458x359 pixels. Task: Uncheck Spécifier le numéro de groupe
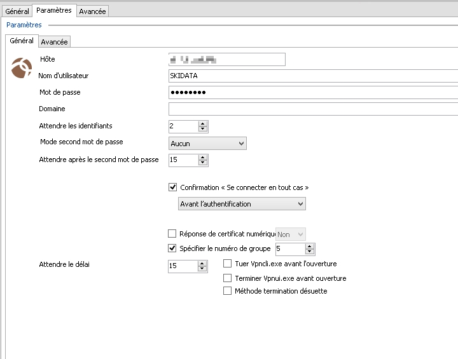click(172, 248)
